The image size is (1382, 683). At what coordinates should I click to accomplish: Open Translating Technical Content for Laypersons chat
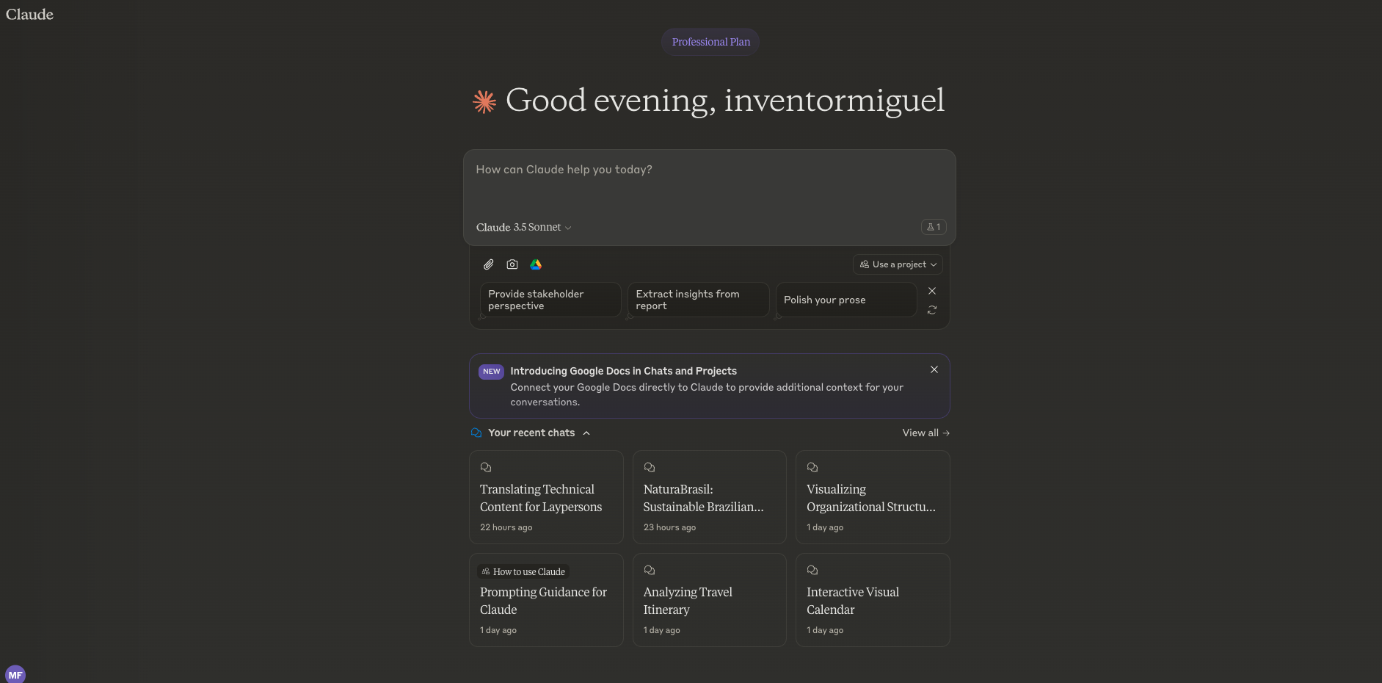[546, 497]
